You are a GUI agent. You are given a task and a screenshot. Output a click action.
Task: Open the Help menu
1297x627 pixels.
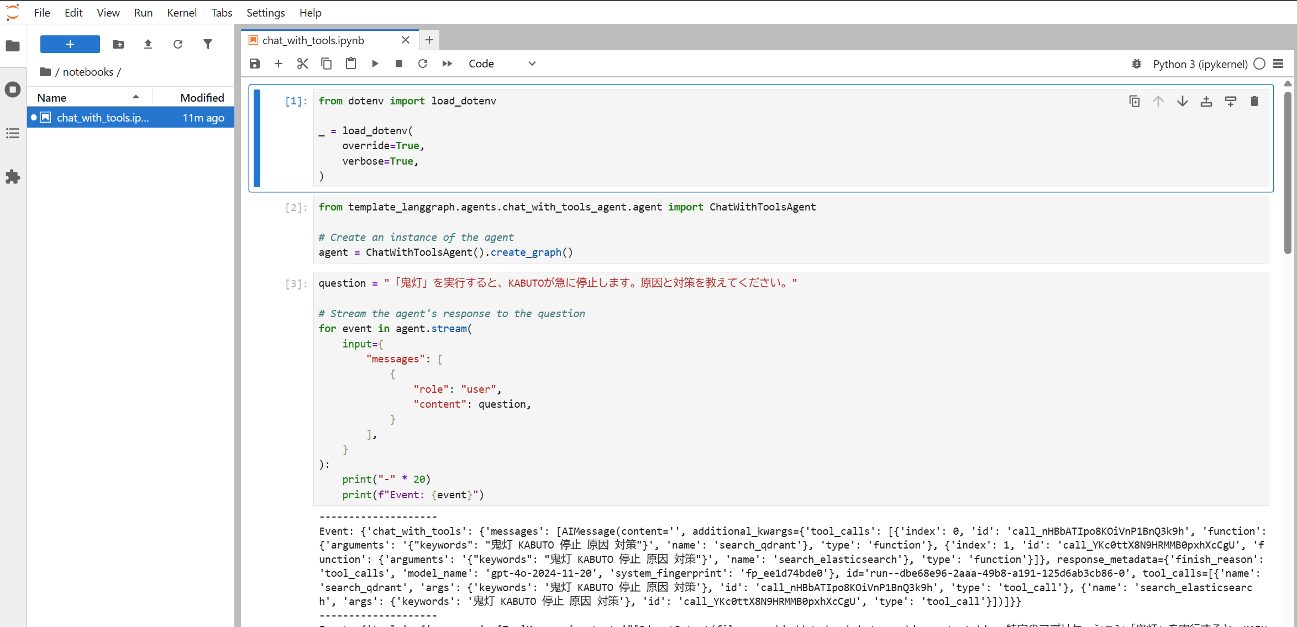click(311, 13)
